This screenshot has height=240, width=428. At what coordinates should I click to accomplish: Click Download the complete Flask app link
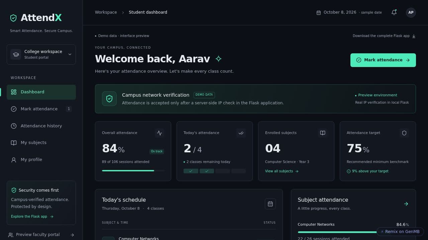[x=384, y=36]
